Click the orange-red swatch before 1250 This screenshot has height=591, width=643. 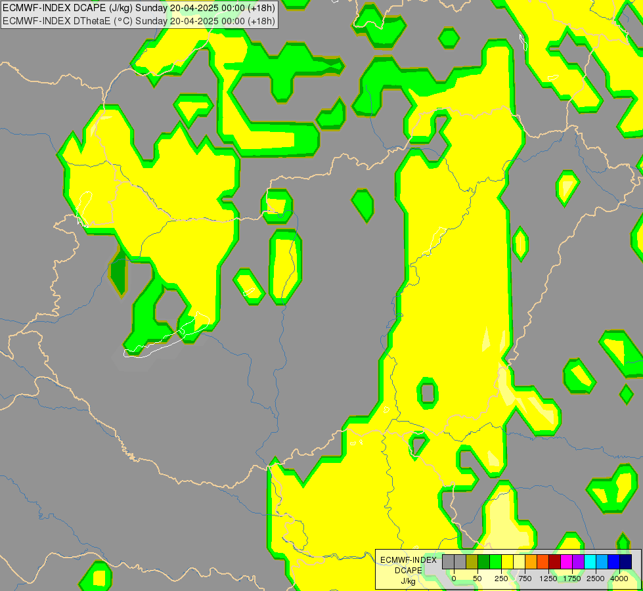point(543,562)
